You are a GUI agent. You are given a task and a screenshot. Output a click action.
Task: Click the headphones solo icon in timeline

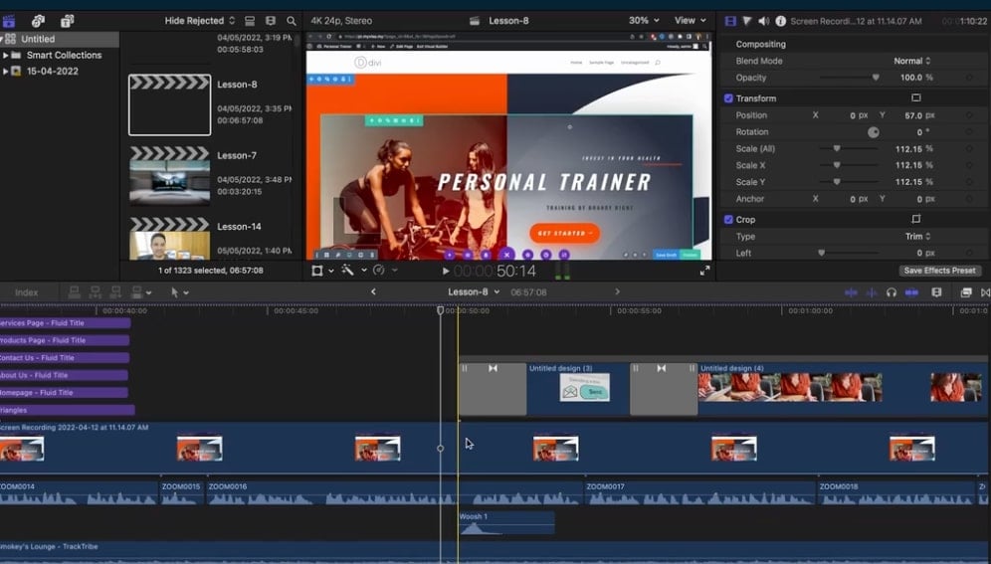pos(891,292)
